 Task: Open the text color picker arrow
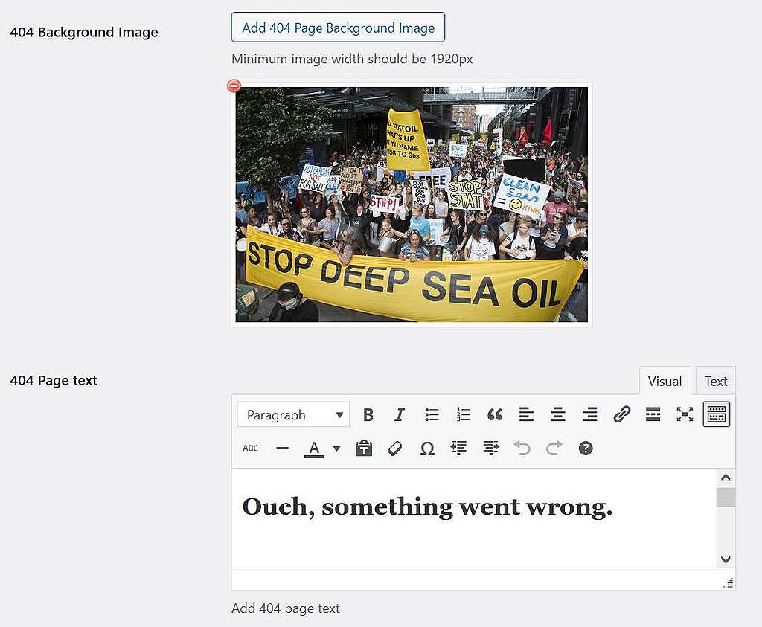(337, 448)
